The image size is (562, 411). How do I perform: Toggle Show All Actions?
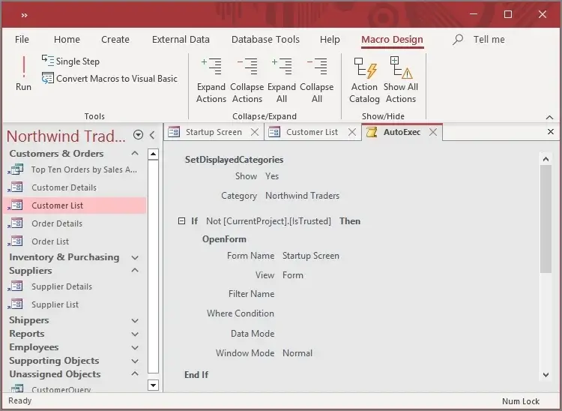[x=401, y=80]
